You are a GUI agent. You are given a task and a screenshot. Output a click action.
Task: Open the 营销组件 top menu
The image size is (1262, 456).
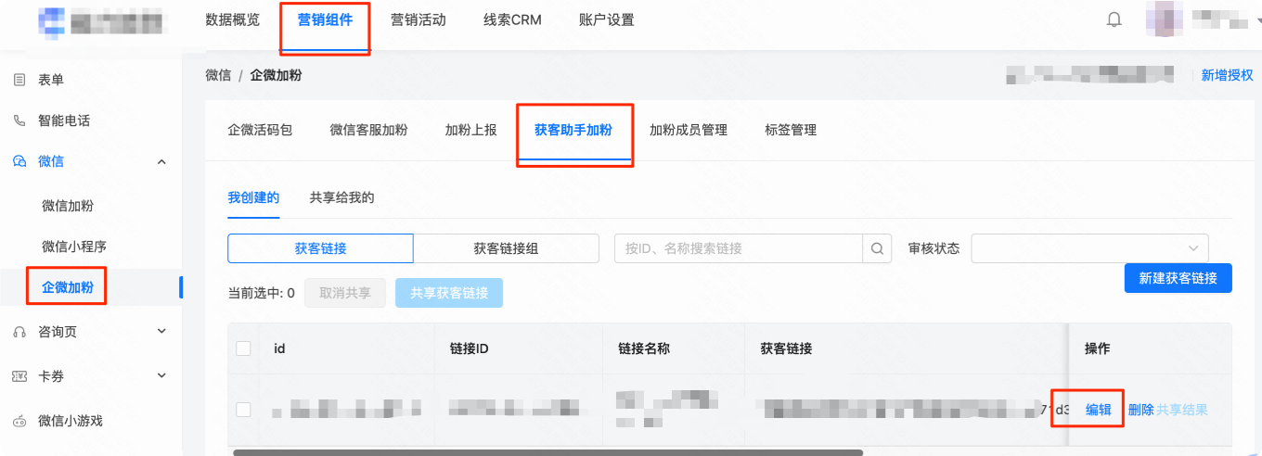(x=325, y=19)
